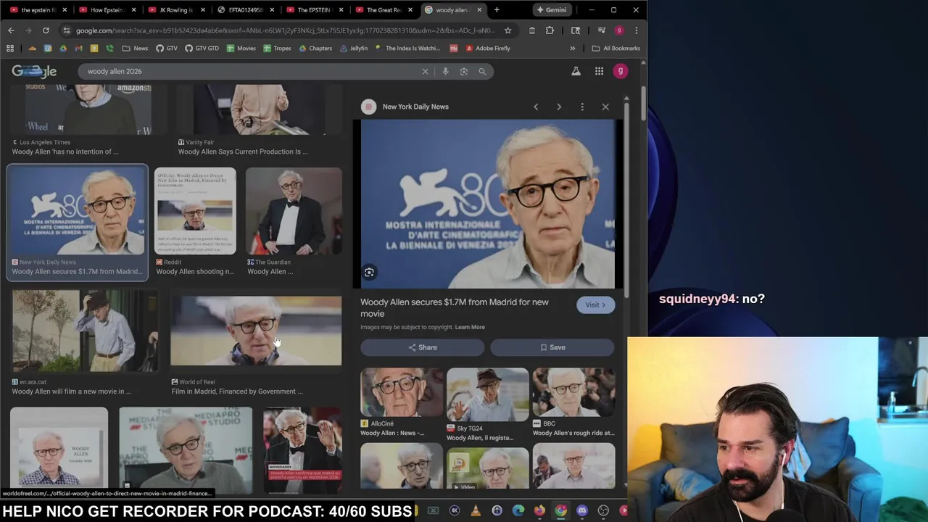Open the Gemini button in the tab strip
928x522 pixels.
[552, 9]
